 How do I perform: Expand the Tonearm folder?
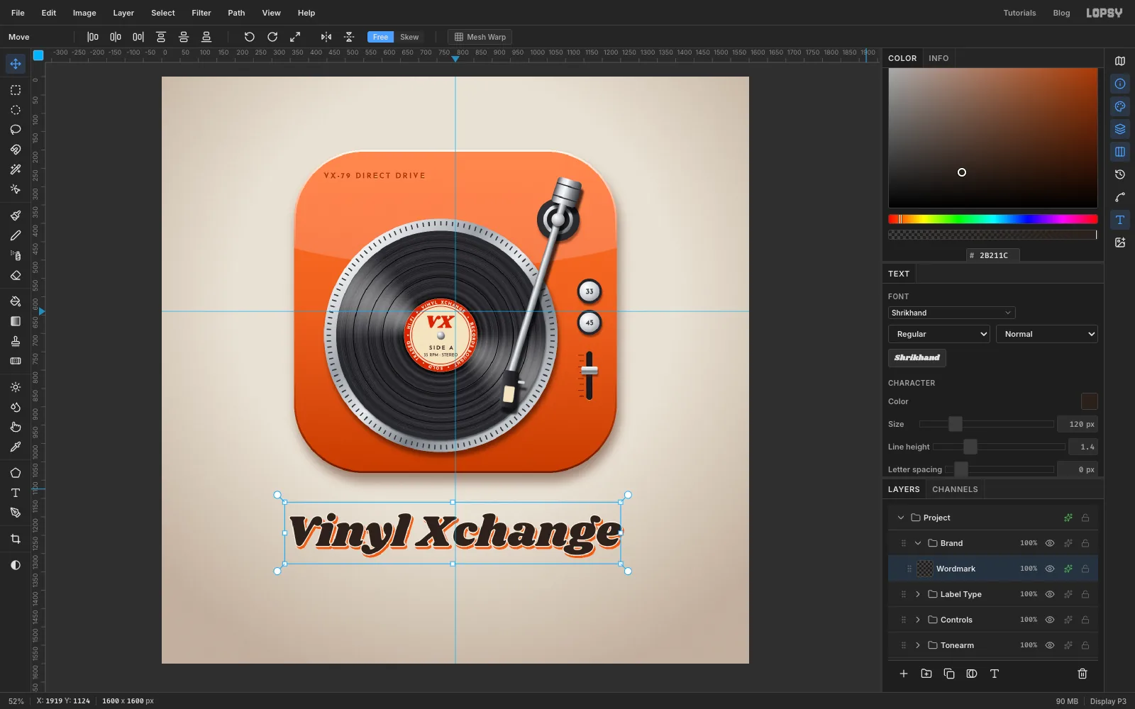pyautogui.click(x=918, y=645)
